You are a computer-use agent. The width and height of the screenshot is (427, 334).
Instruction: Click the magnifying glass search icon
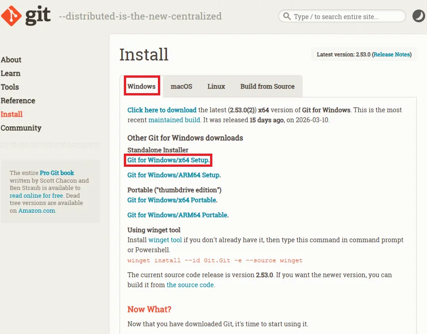click(287, 16)
